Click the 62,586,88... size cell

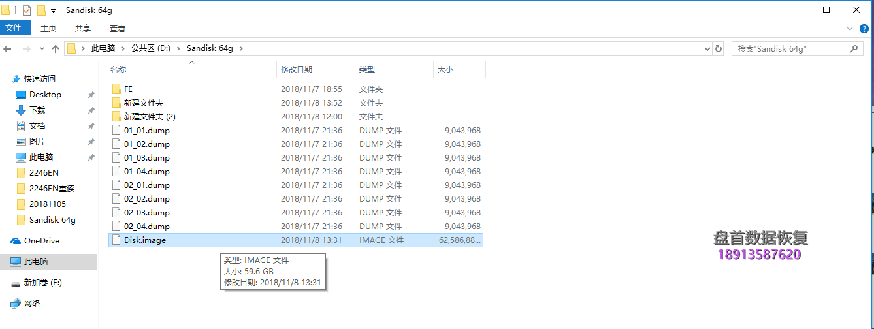(460, 240)
